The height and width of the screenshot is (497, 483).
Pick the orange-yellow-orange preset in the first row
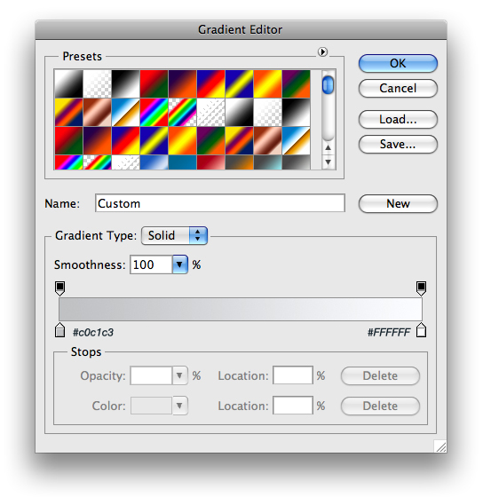click(267, 83)
